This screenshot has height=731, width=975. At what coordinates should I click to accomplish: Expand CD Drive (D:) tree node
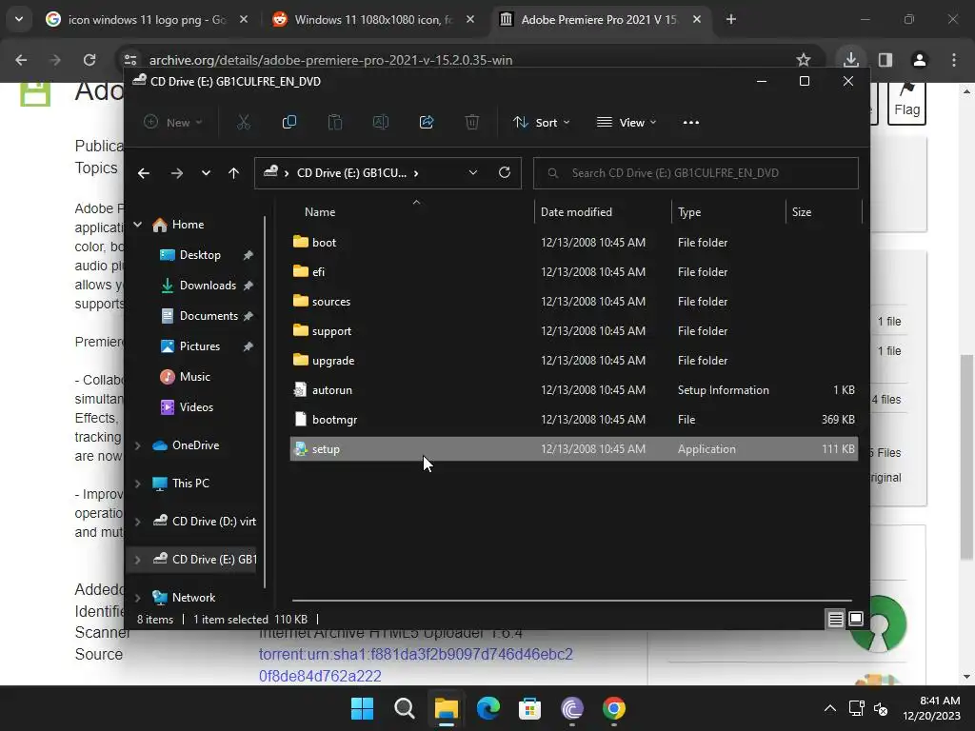pos(137,522)
